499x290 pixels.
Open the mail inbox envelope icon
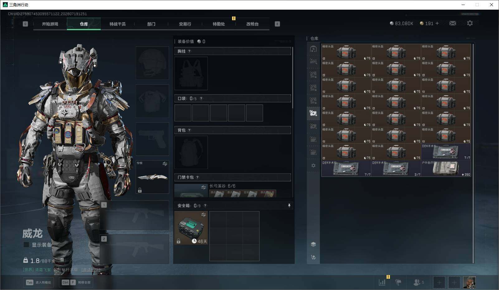453,23
